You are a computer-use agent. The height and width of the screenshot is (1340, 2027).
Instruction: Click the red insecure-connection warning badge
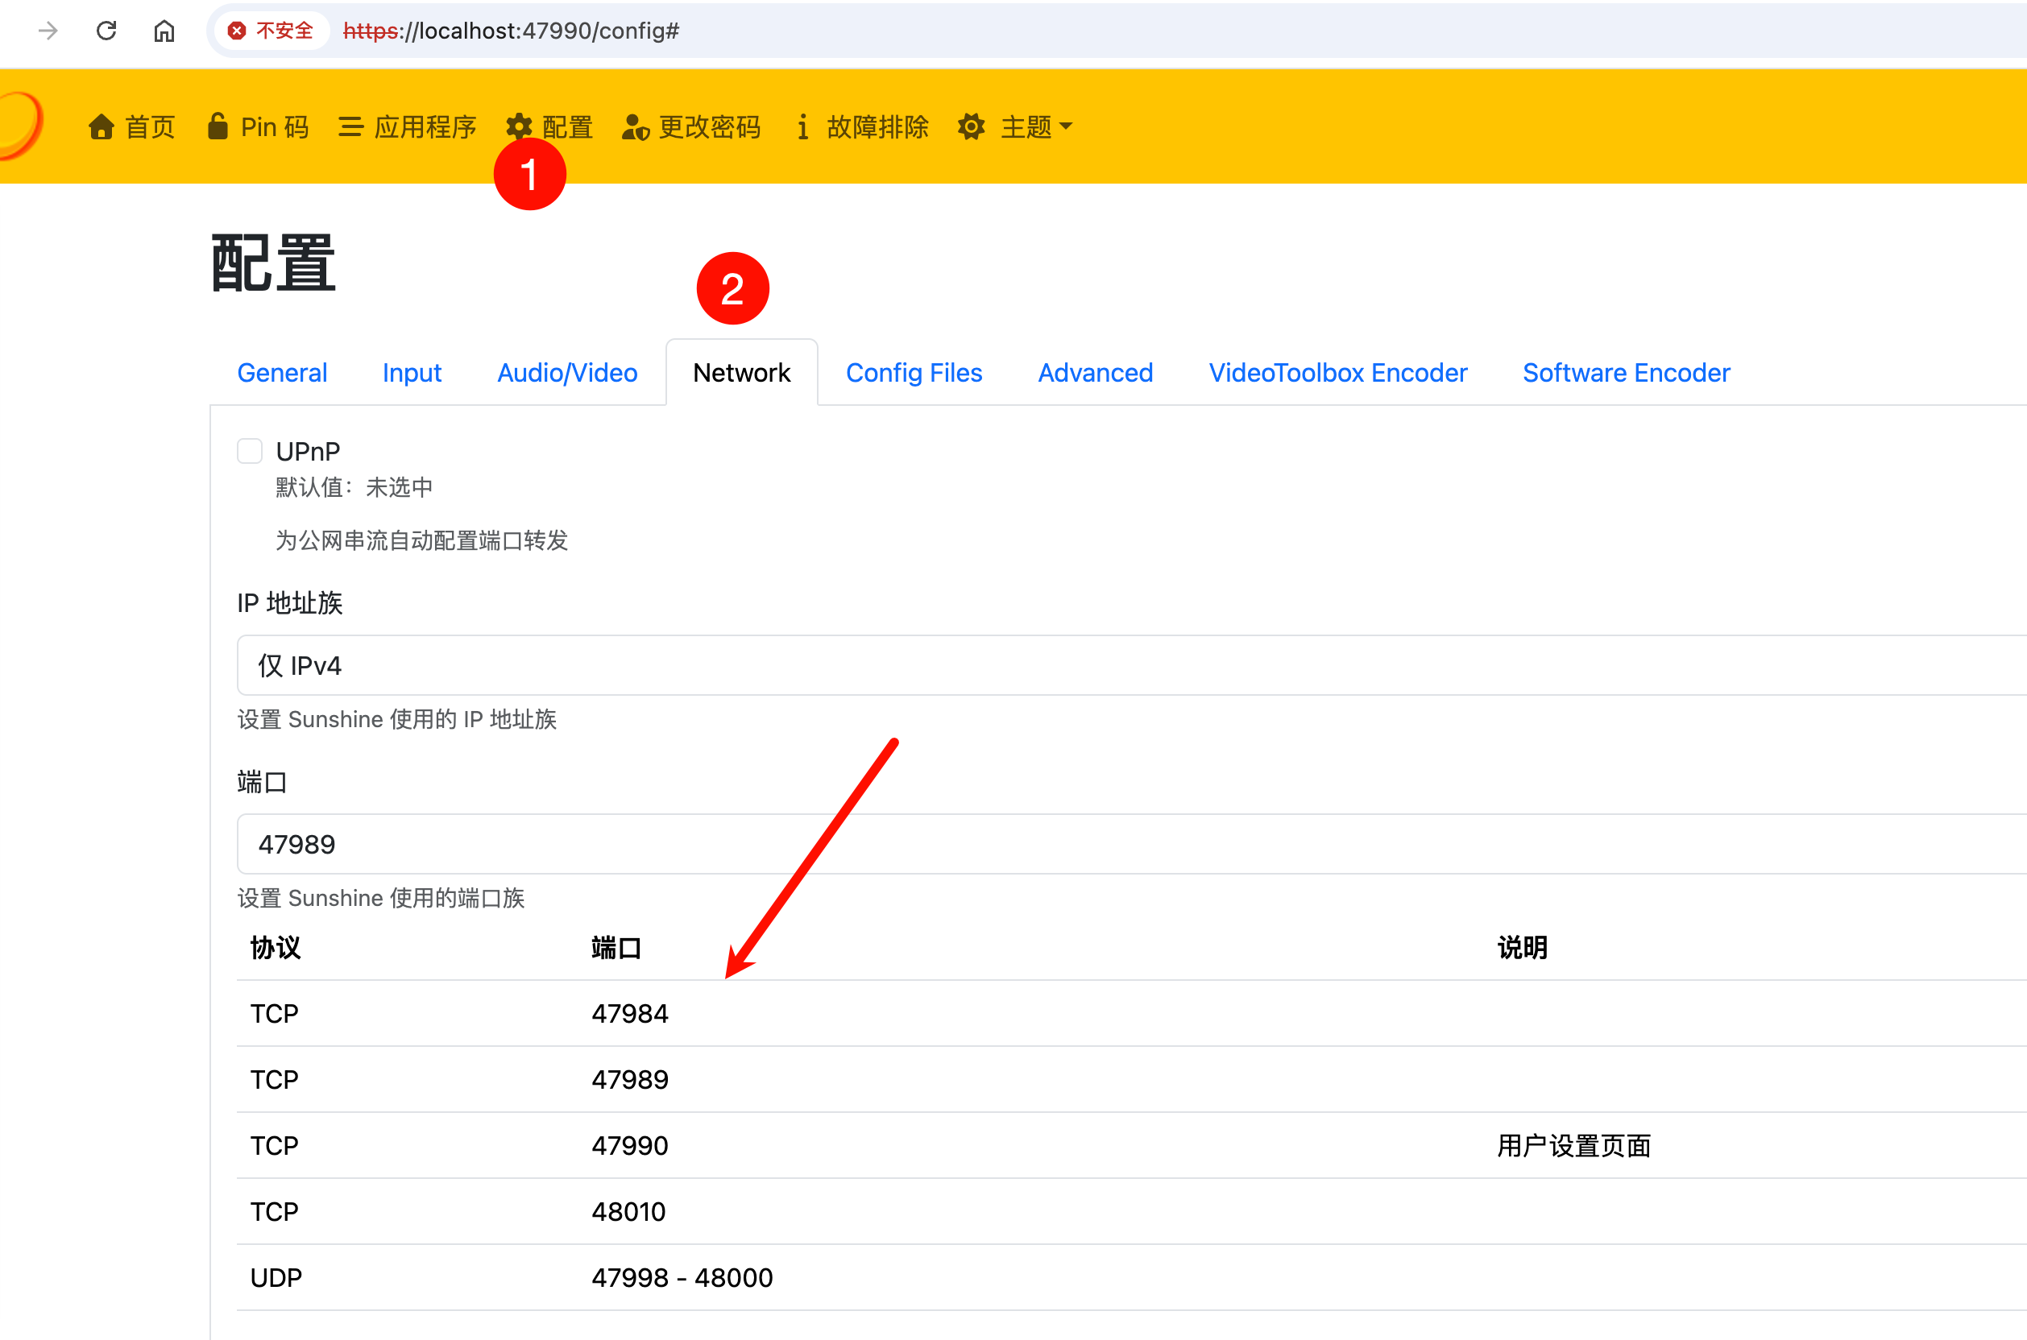(x=271, y=31)
